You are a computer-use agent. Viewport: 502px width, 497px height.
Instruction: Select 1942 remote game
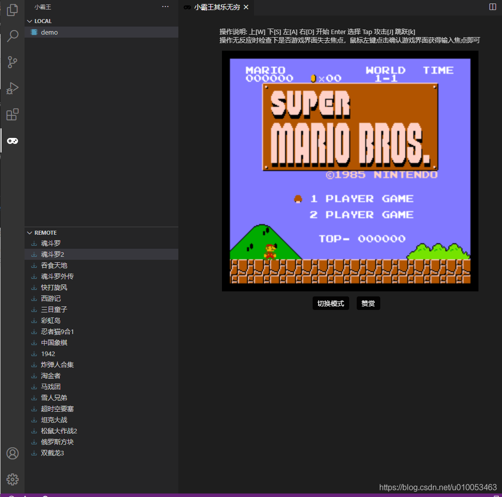click(102, 354)
